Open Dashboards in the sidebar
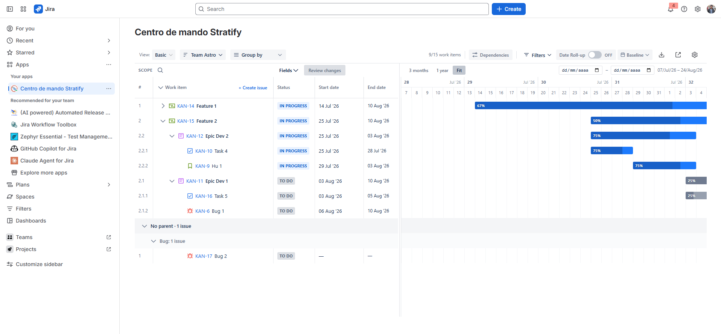The image size is (721, 334). (31, 221)
